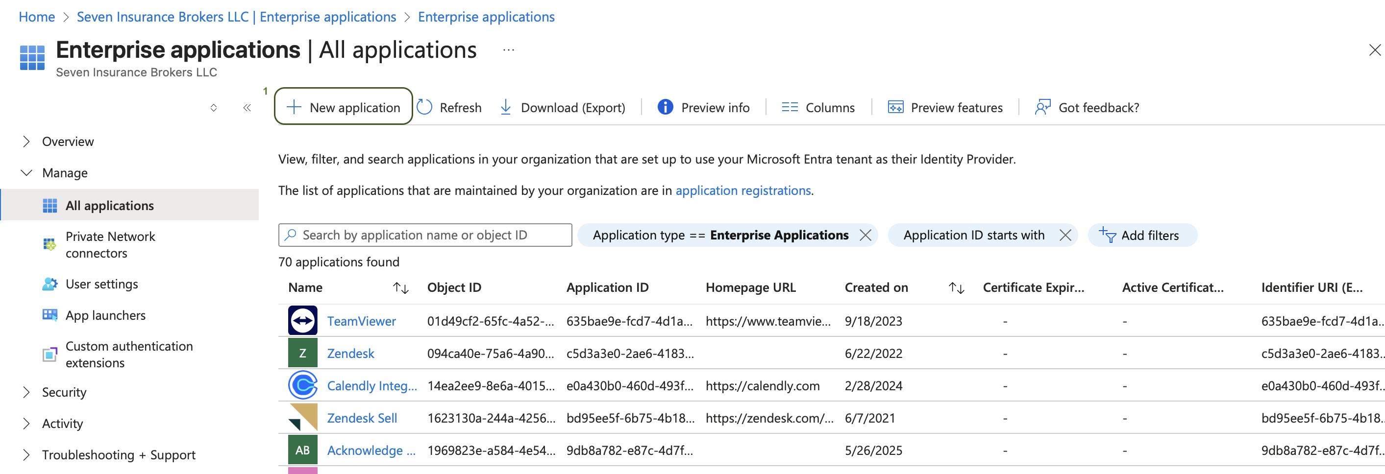Screen dimensions: 1385x474
Task: Collapse the sidebar with double-chevron icon
Action: tap(247, 108)
